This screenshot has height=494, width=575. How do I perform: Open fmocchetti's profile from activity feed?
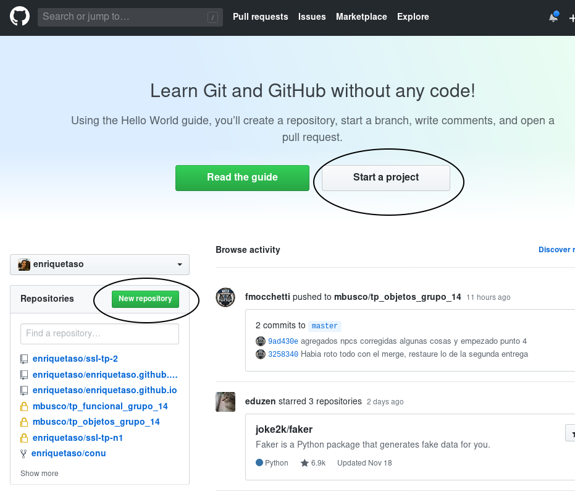point(267,297)
